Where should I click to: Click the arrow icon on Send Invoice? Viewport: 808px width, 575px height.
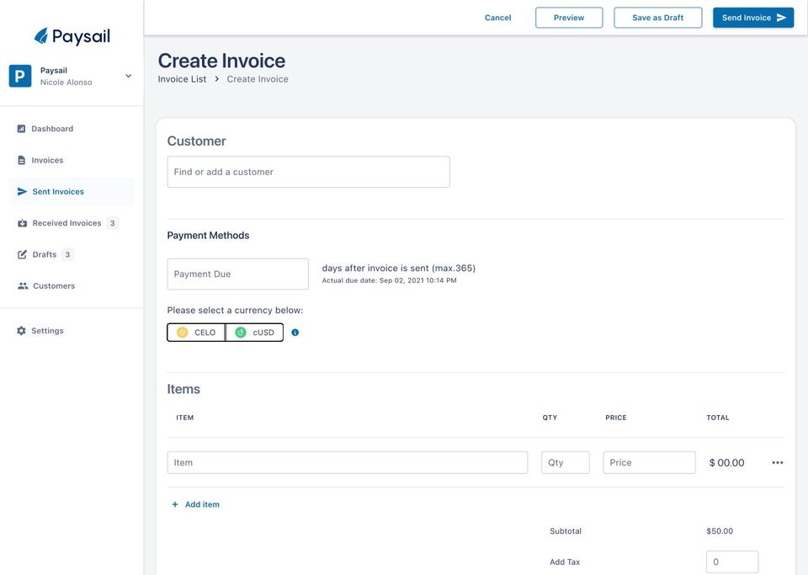[781, 18]
